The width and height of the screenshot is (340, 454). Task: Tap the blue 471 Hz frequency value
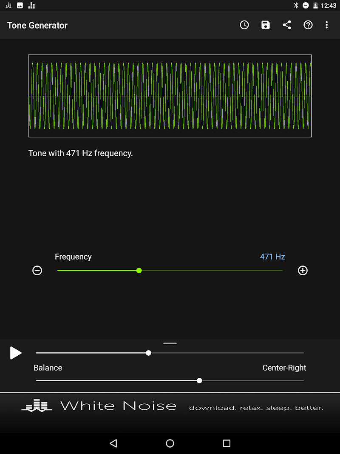click(x=272, y=257)
